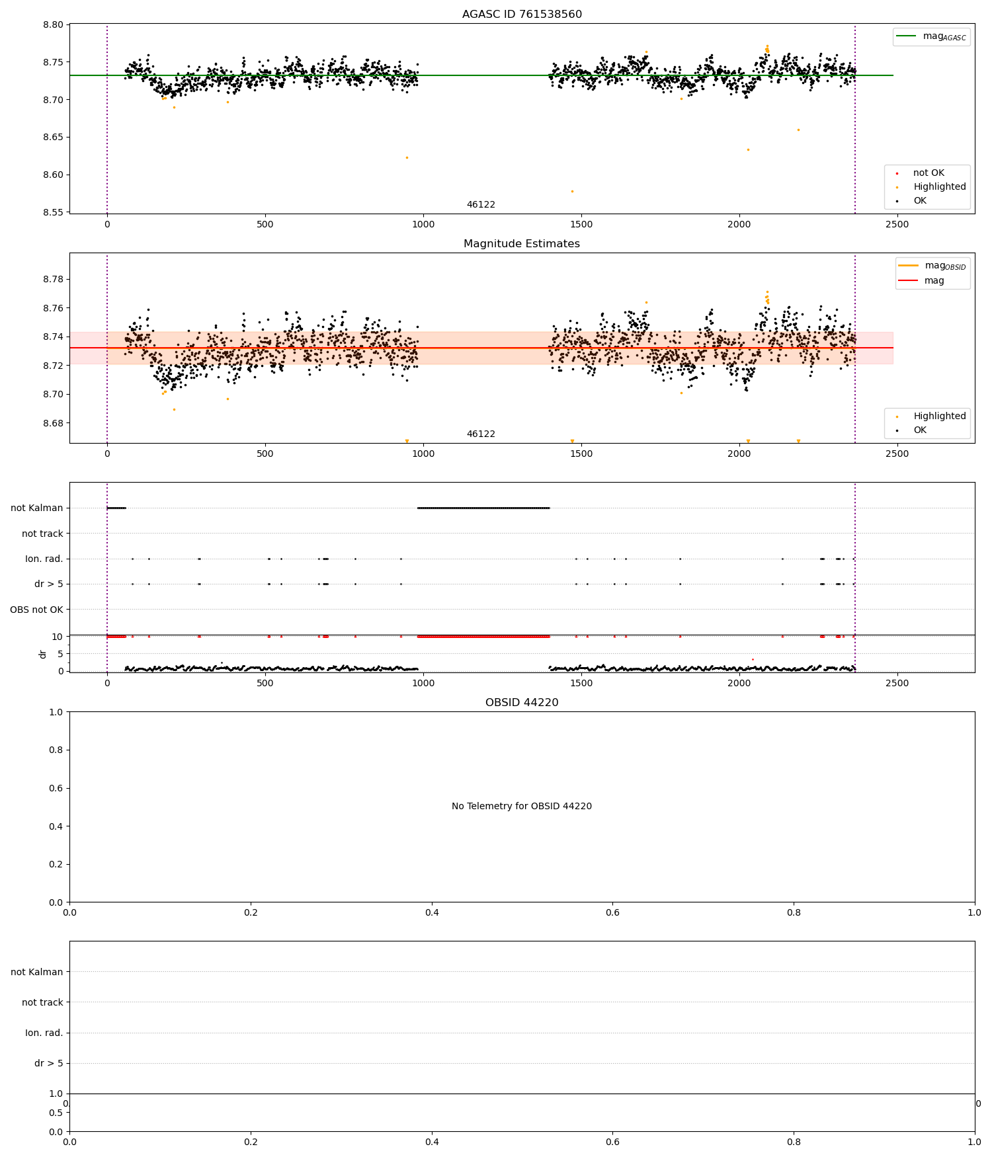Screen dimensions: 992x1157
Task: Click 'not Kalman' label in the bottom plot
Action: click(x=37, y=972)
